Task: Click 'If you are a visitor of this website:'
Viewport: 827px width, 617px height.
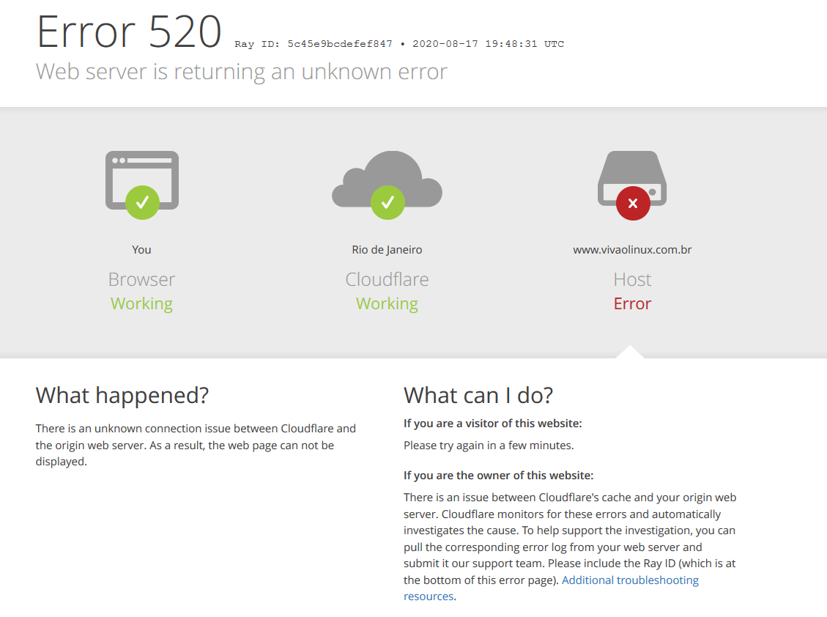Action: tap(493, 424)
